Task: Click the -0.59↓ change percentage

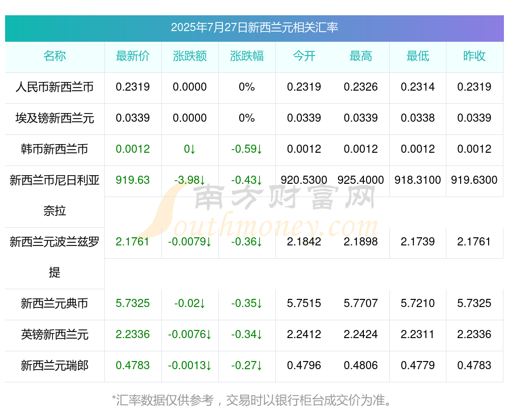Action: [247, 149]
